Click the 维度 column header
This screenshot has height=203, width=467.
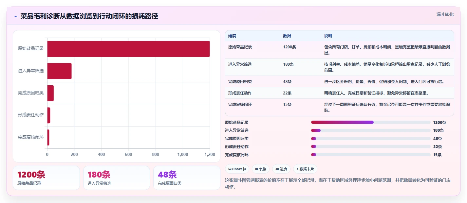pos(232,36)
